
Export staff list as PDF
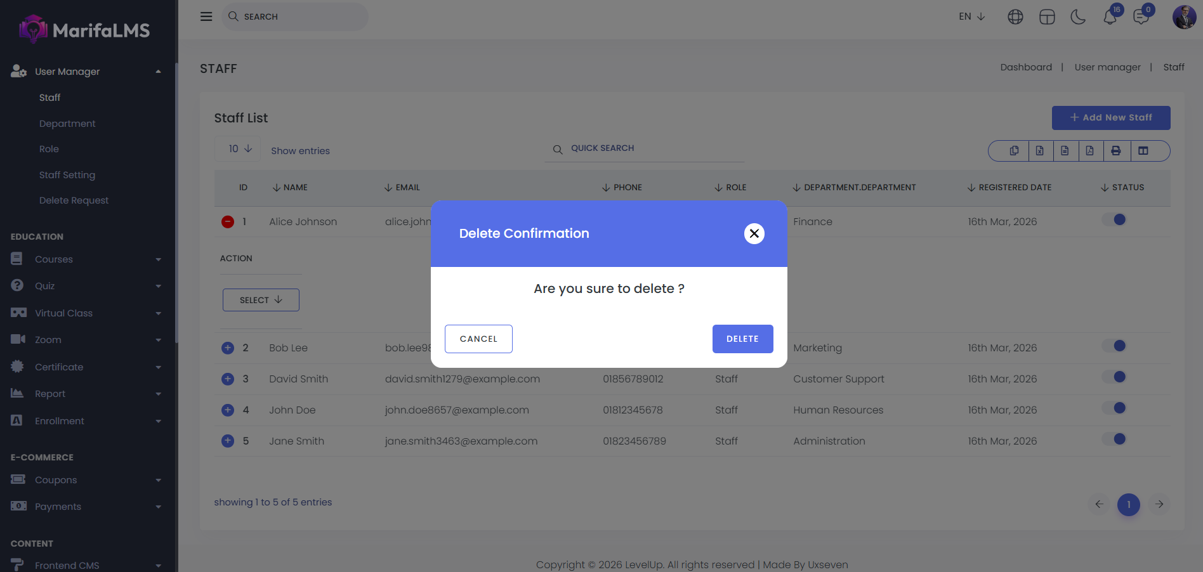(x=1089, y=151)
